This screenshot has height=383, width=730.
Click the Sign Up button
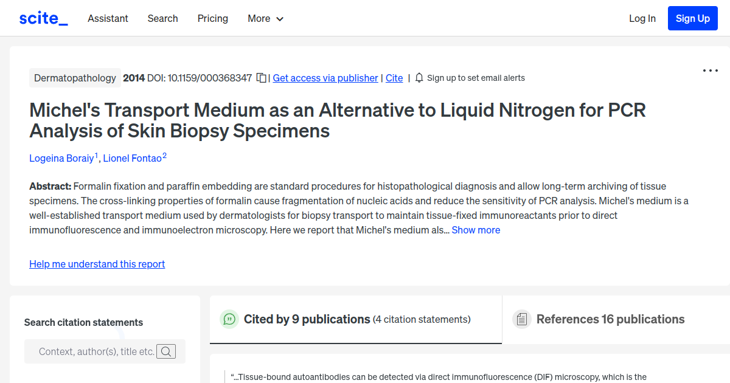[692, 18]
